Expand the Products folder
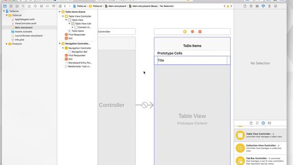Viewport: 293px width, 165px height. 7,44
